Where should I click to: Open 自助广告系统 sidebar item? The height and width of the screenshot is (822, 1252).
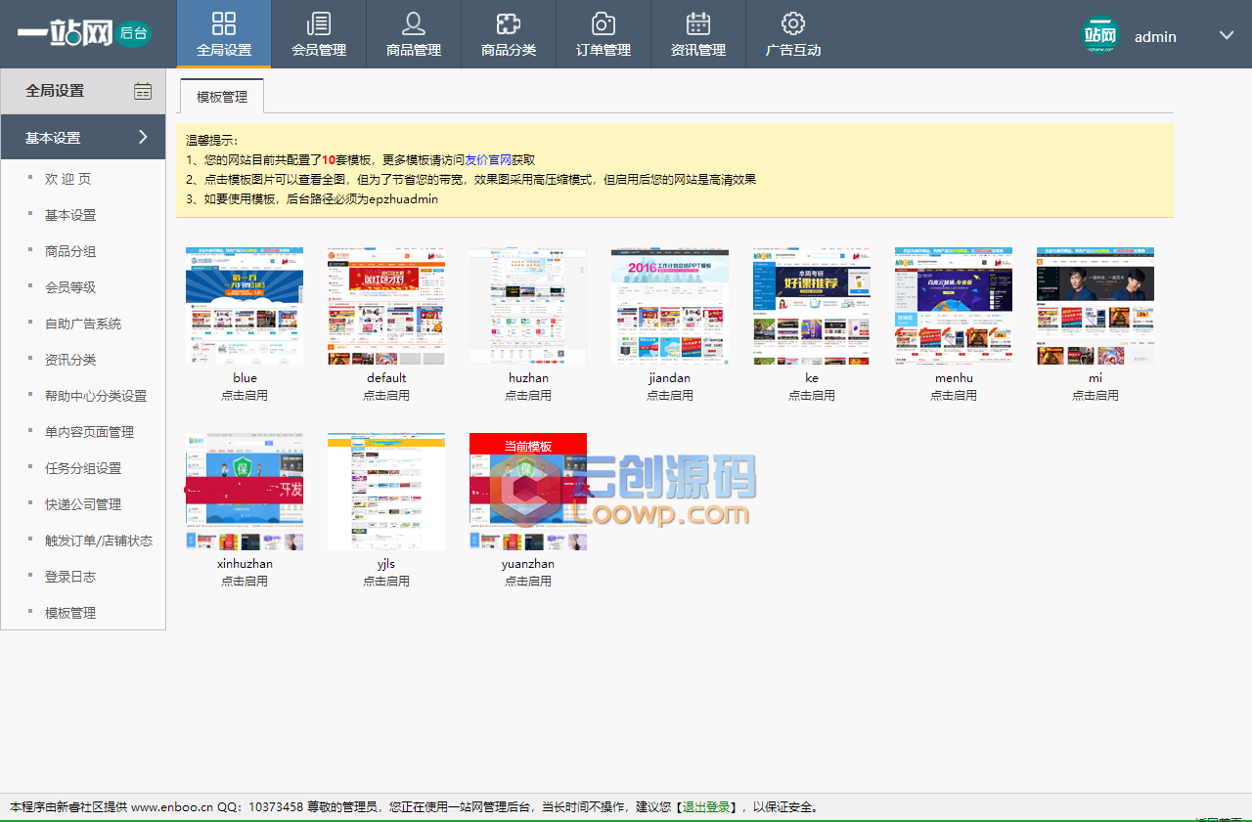pyautogui.click(x=83, y=324)
